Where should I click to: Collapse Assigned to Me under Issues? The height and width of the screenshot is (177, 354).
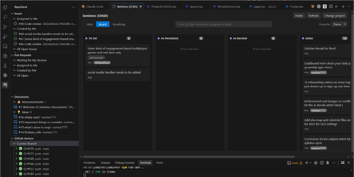(x=15, y=19)
